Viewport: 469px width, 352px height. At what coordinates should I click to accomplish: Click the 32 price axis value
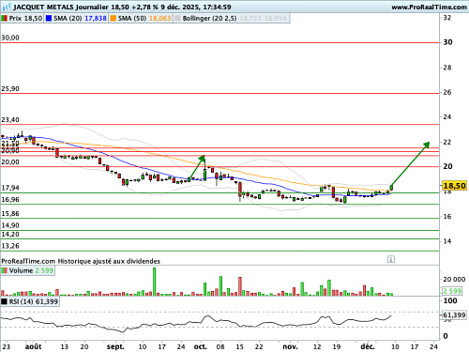(x=447, y=18)
